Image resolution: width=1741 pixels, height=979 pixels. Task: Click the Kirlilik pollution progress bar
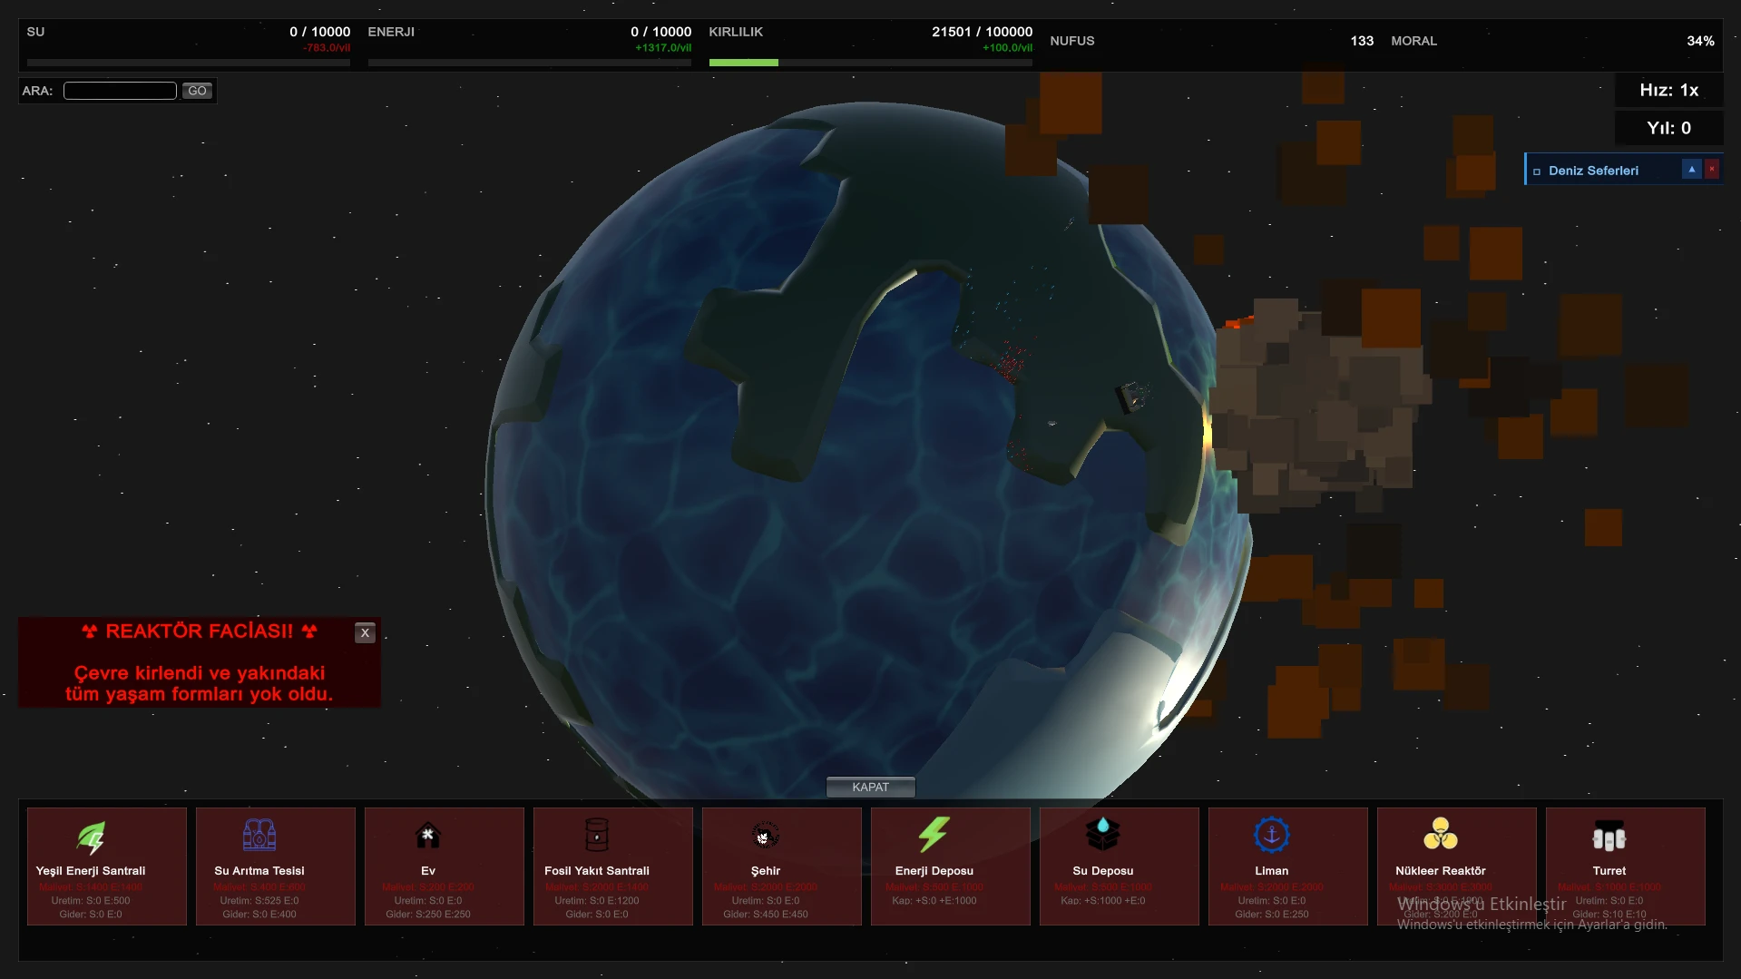[x=870, y=63]
